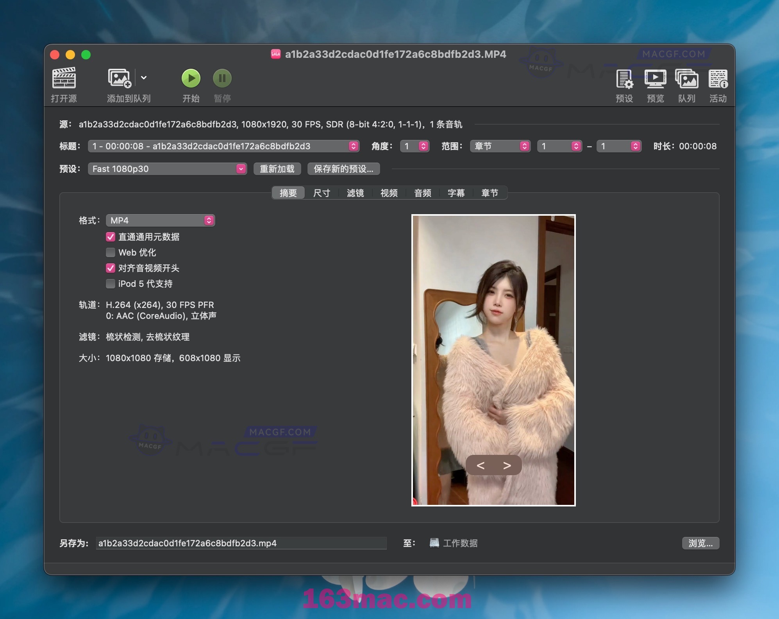Click the Start (开始) play button icon

190,79
